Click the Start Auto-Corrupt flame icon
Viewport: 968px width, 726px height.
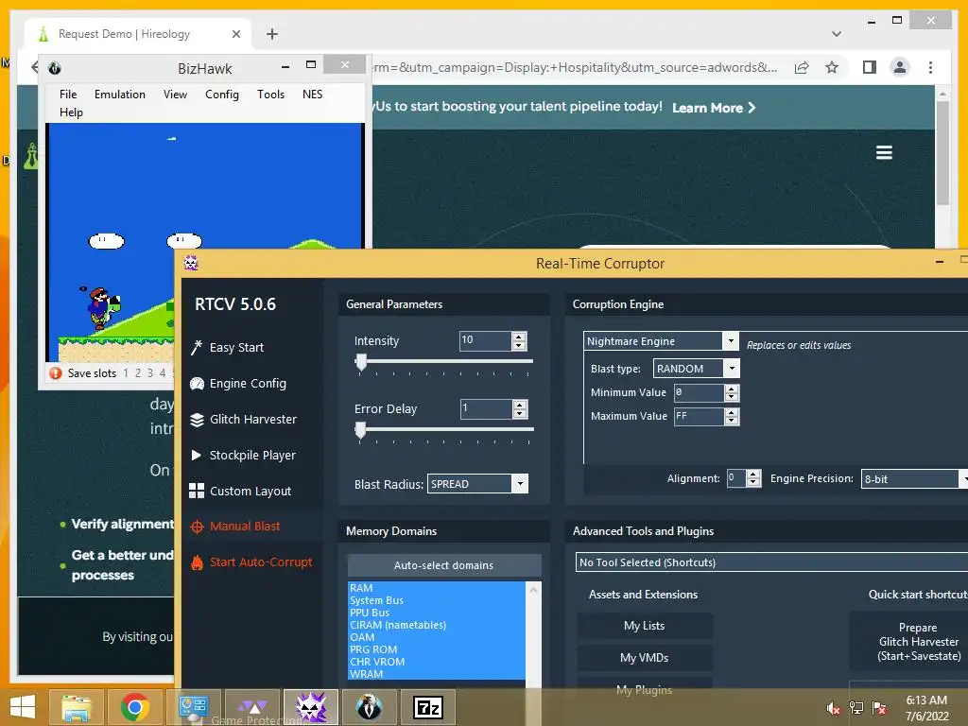tap(197, 562)
